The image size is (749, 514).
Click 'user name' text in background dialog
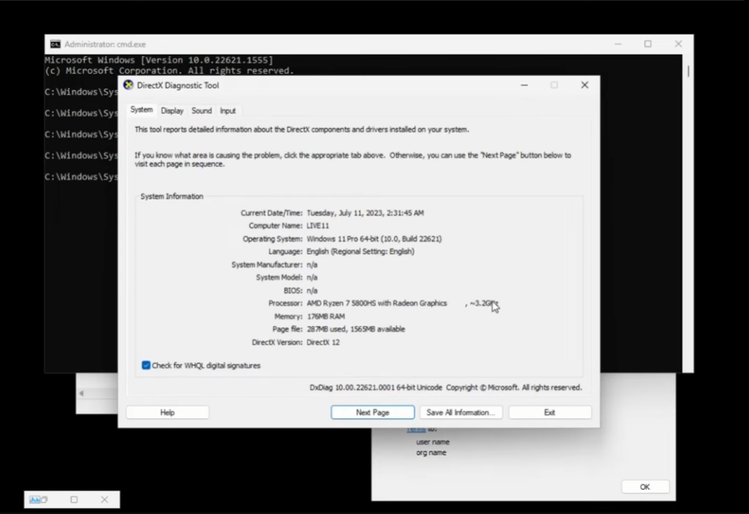pos(432,442)
